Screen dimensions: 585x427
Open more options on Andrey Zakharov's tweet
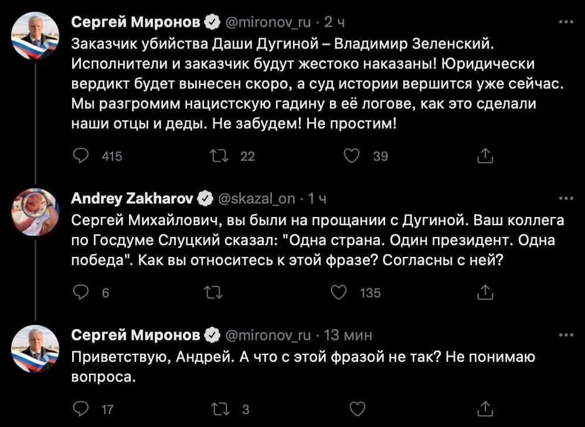(x=566, y=199)
